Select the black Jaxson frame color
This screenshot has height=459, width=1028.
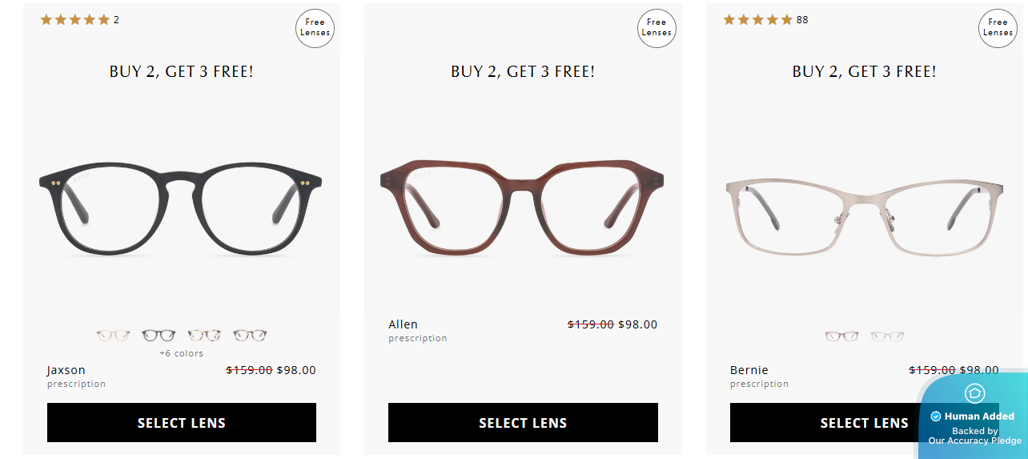pyautogui.click(x=159, y=336)
